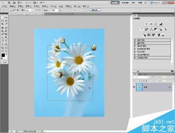Add a Hue/Saturation adjustment
This screenshot has width=175, height=133.
146,29
